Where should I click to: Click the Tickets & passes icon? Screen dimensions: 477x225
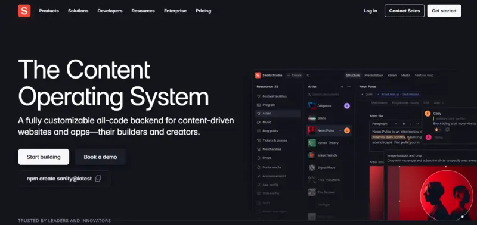pos(259,140)
